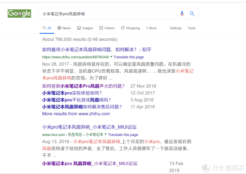Screen dimensions: 246x174
Task: Open 小米笔记本pro实际体验如何 link
Action: point(72,93)
